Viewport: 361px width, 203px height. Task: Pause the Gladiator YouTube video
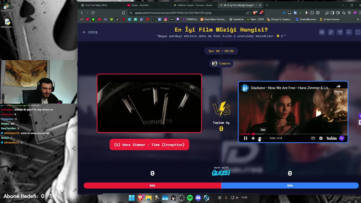[x=245, y=138]
